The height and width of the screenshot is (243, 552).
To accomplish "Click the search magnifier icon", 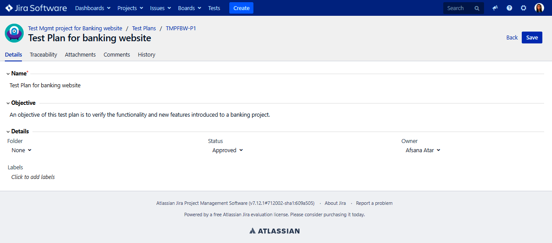I will (x=477, y=8).
